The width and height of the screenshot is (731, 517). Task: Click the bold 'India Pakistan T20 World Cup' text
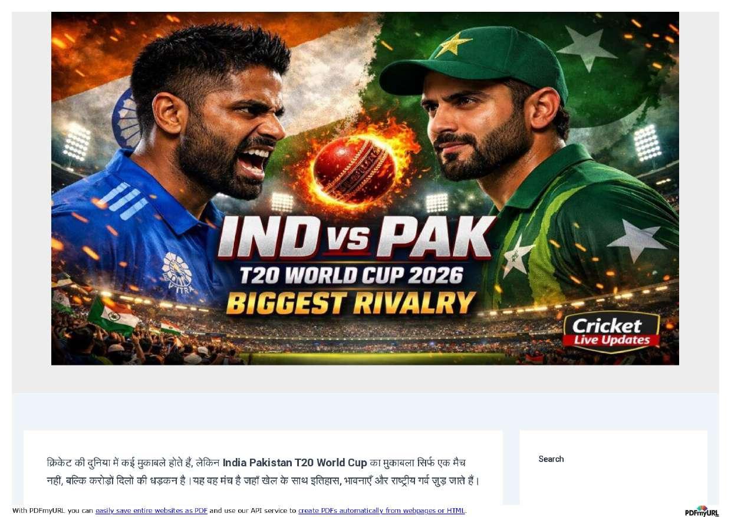pos(295,463)
